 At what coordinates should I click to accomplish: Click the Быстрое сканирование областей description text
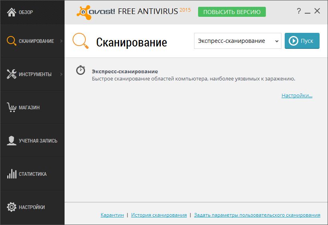point(194,79)
